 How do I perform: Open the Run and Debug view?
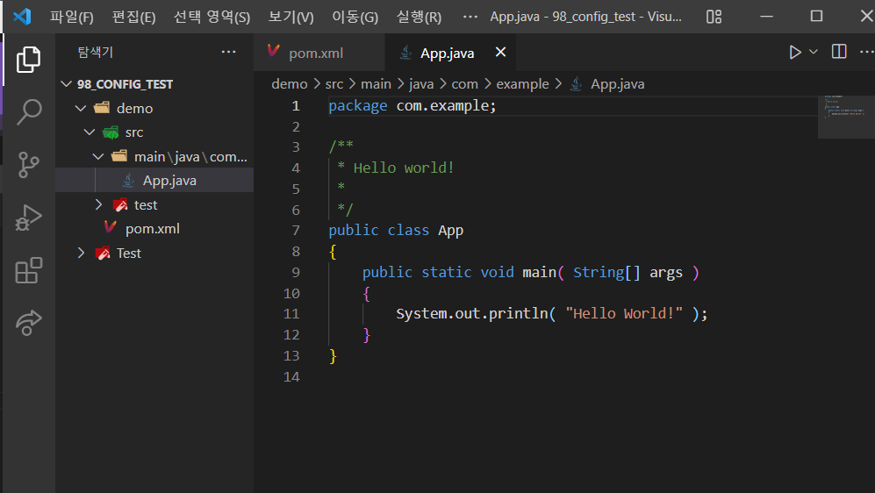pos(28,218)
